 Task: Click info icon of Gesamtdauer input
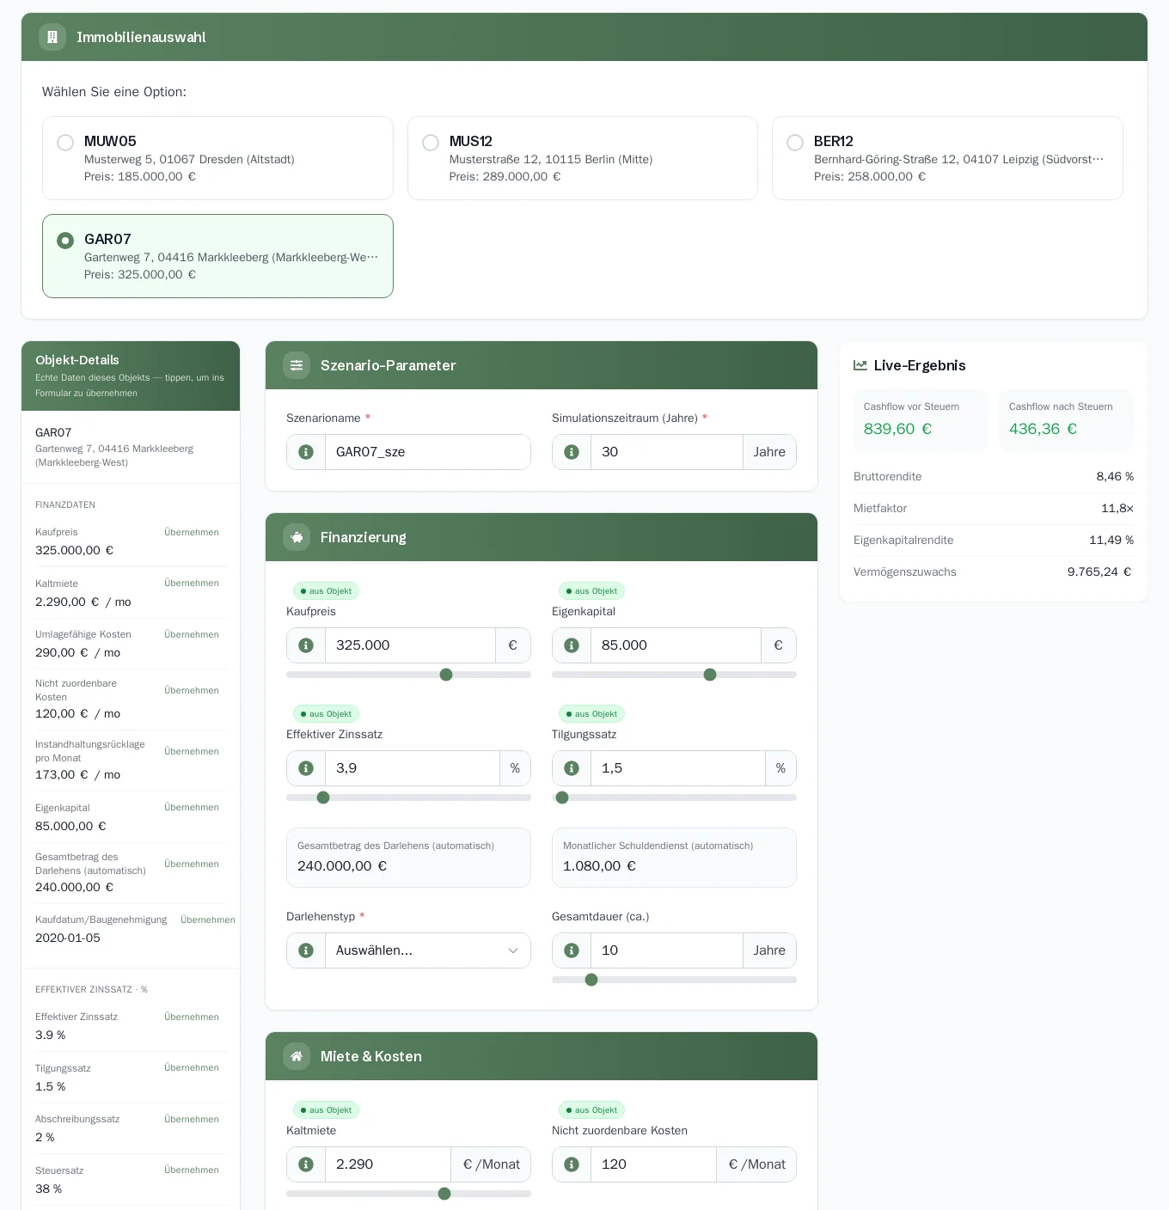pos(572,950)
